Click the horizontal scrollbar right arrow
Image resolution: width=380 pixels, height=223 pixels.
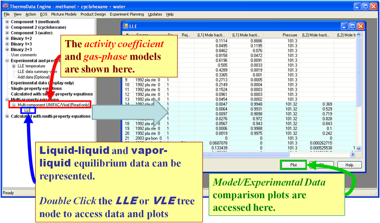[353, 154]
